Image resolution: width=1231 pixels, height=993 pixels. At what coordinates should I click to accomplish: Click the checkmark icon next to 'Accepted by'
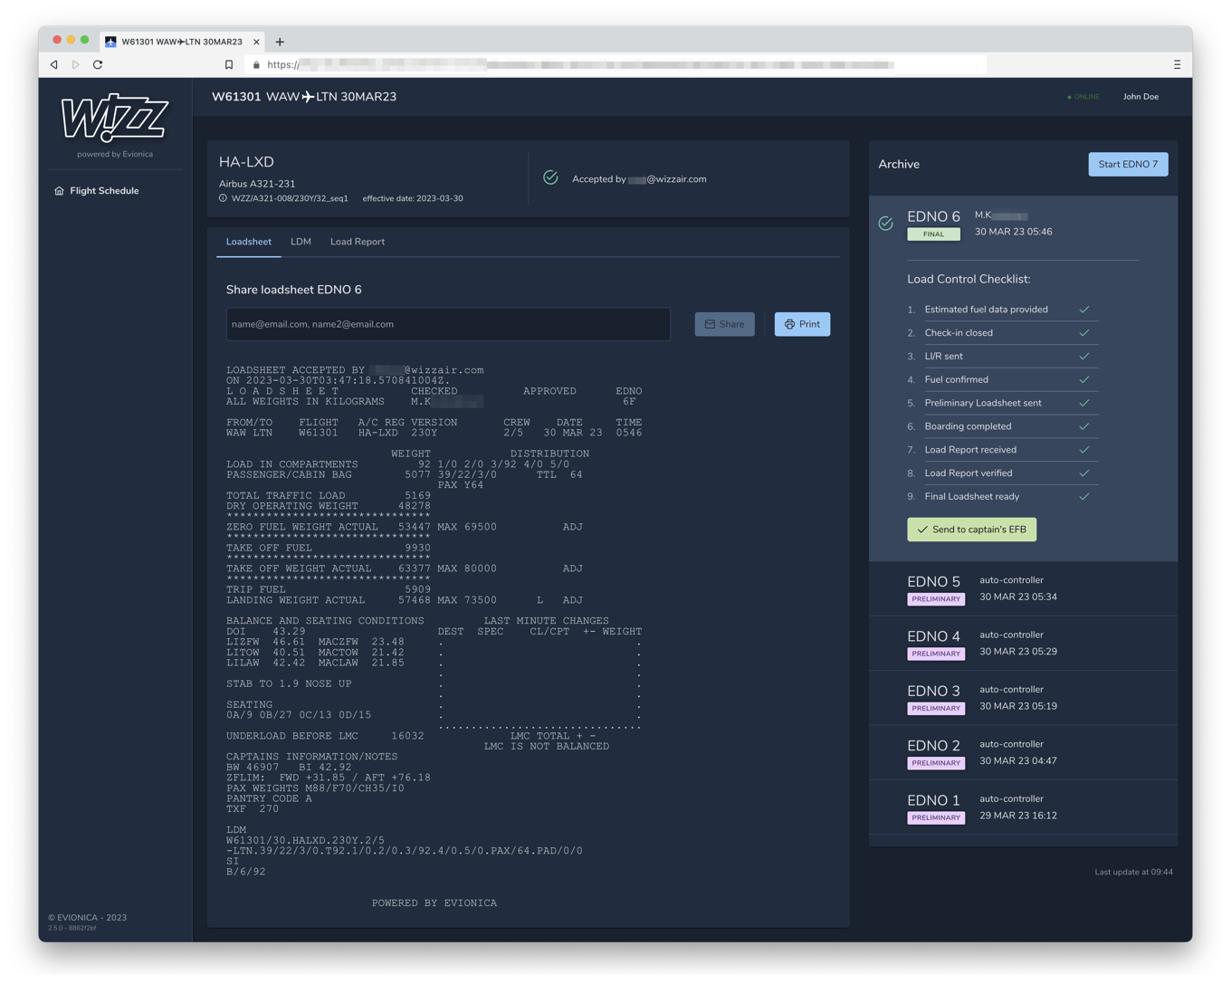(550, 178)
